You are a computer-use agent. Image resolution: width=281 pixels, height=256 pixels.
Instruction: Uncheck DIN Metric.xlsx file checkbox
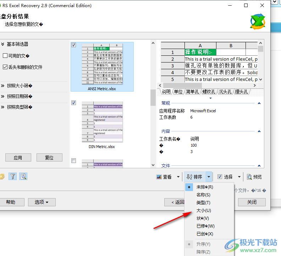point(74,103)
